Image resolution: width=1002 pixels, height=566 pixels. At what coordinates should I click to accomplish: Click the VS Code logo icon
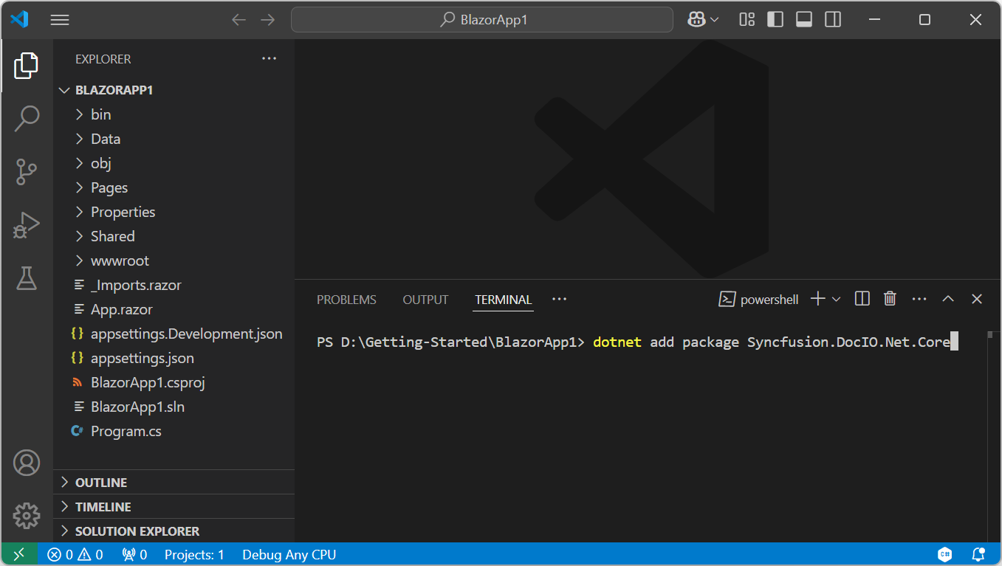pos(20,20)
